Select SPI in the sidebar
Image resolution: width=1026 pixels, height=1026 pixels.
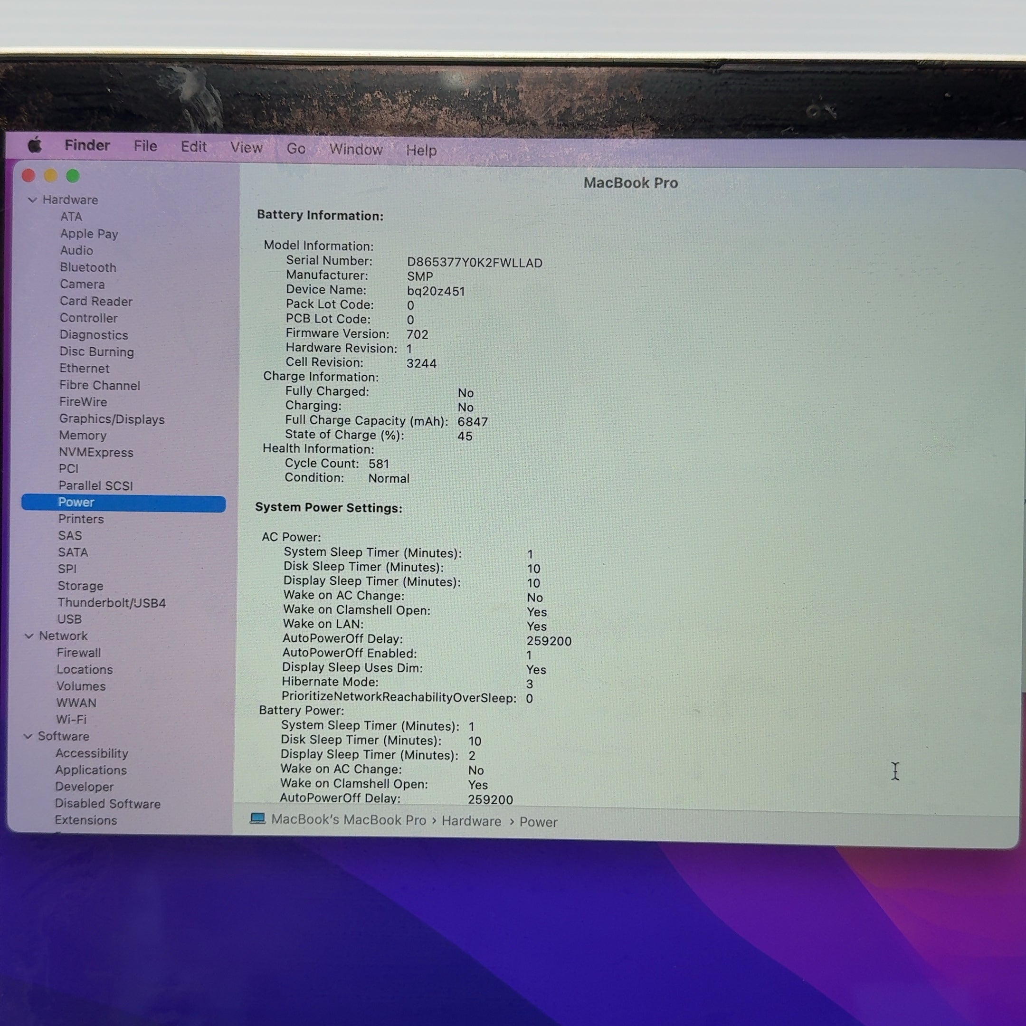[x=67, y=569]
